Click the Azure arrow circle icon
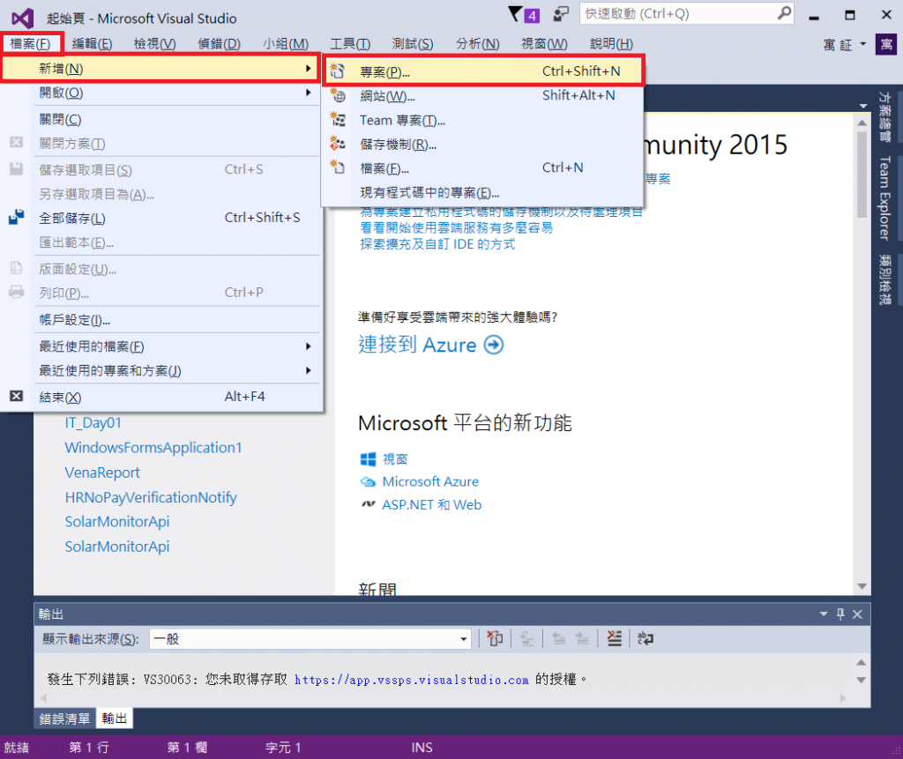The width and height of the screenshot is (903, 759). tap(494, 345)
